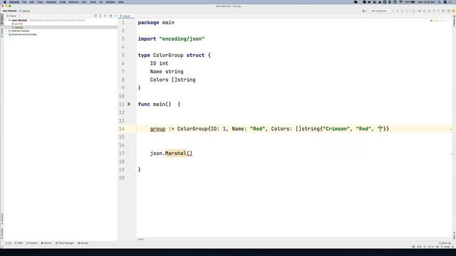
Task: Open the Code menu
Action: click(63, 2)
